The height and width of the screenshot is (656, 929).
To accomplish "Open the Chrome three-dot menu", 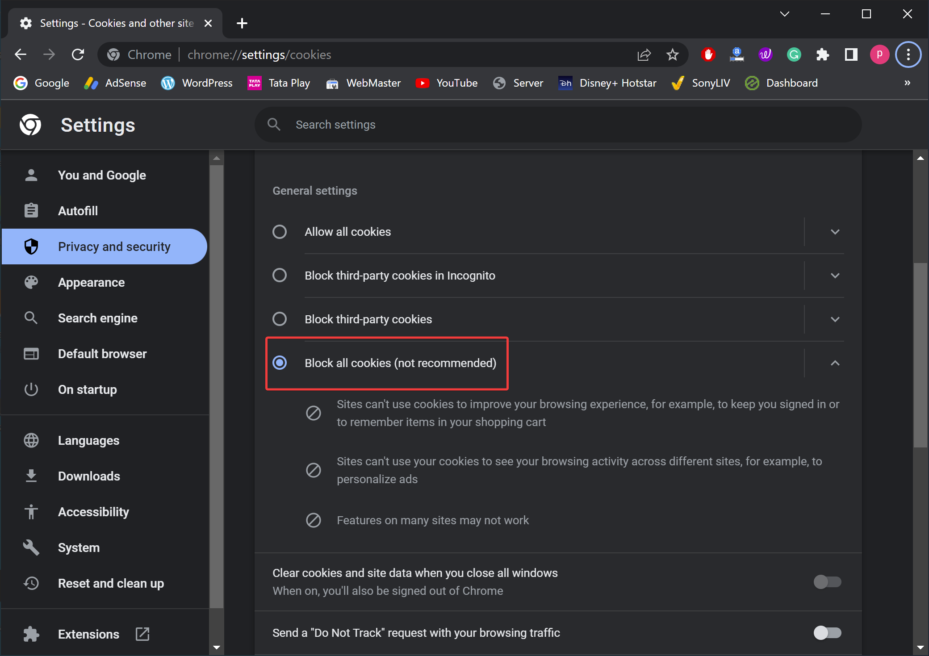I will (908, 55).
